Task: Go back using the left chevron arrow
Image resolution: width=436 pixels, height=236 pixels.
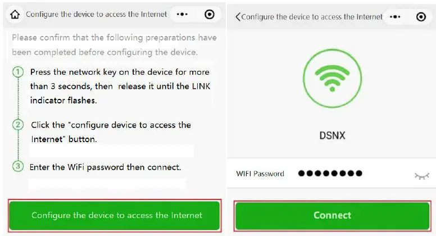Action: (x=238, y=17)
